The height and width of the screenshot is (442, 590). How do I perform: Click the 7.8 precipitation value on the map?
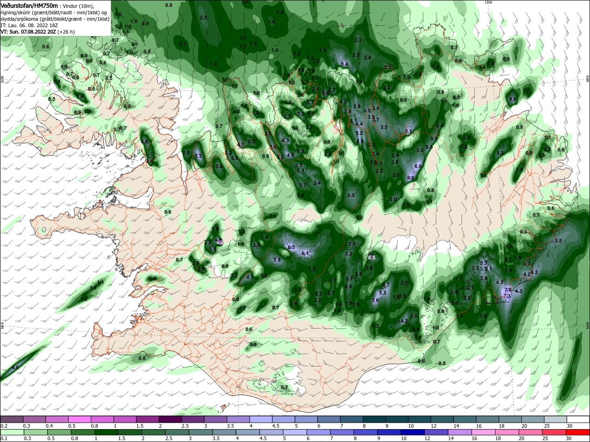[508, 290]
